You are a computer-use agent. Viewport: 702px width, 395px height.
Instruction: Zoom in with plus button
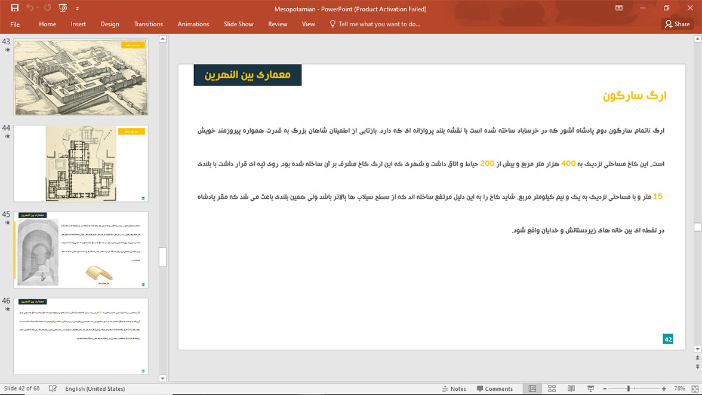664,388
